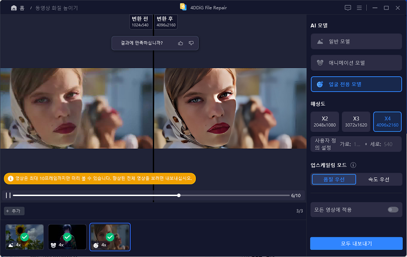Choose X2 2048x1080 resolution
The image size is (407, 257).
point(325,122)
